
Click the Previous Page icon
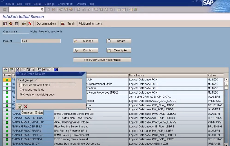101,10
